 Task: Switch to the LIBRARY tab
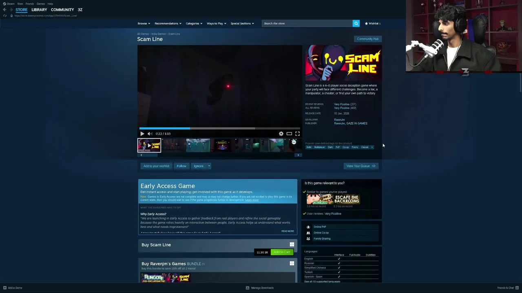(39, 10)
